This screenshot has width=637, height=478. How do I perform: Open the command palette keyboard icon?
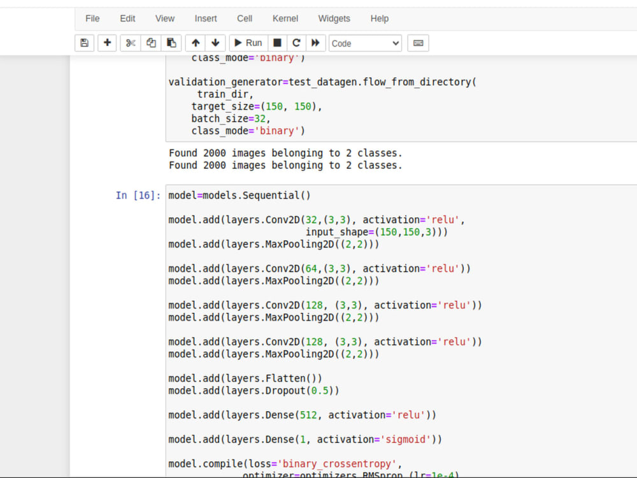418,43
